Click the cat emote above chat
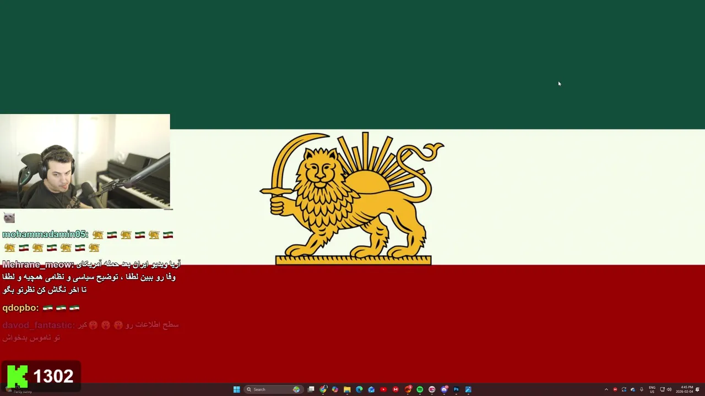This screenshot has width=705, height=396. click(9, 218)
